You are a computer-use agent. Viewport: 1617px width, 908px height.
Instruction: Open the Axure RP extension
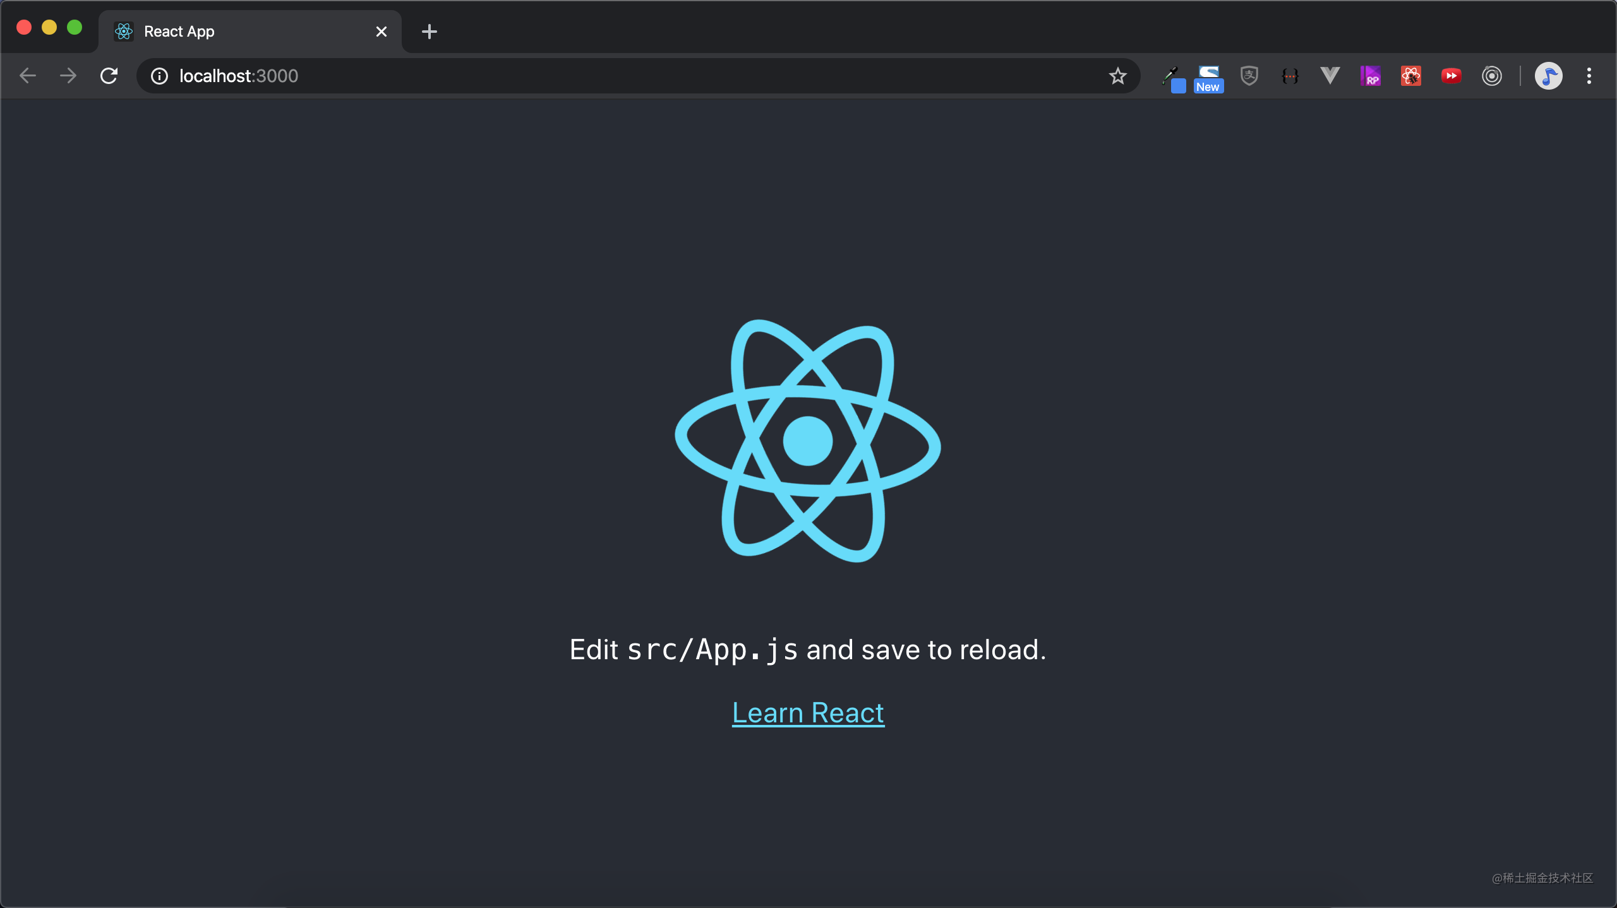pyautogui.click(x=1371, y=76)
